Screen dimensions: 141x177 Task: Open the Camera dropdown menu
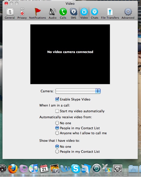point(78,91)
